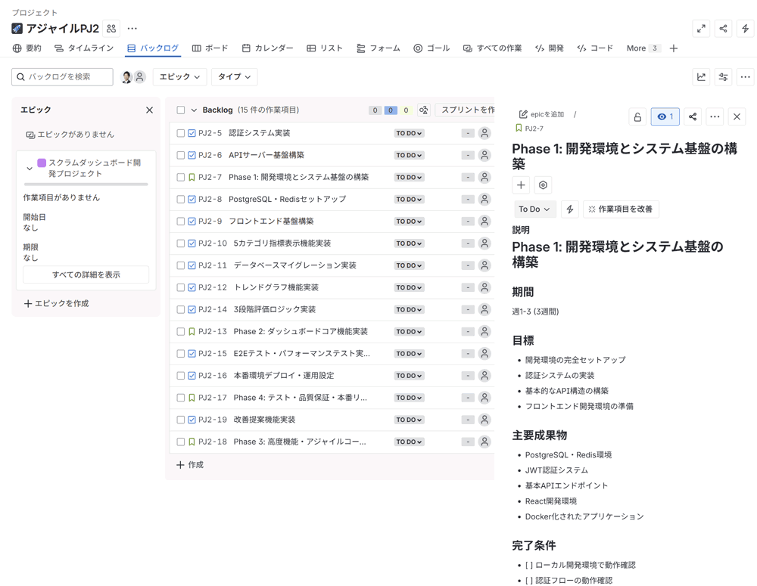Viewport: 757px width, 586px height.
Task: Open the エピック filter dropdown
Action: point(179,76)
